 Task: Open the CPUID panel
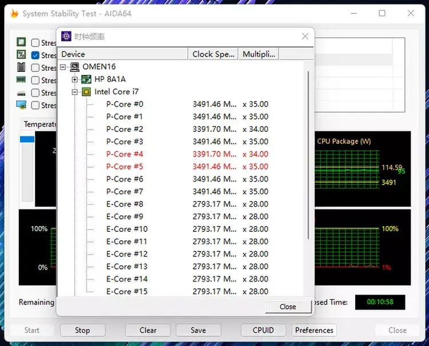263,330
